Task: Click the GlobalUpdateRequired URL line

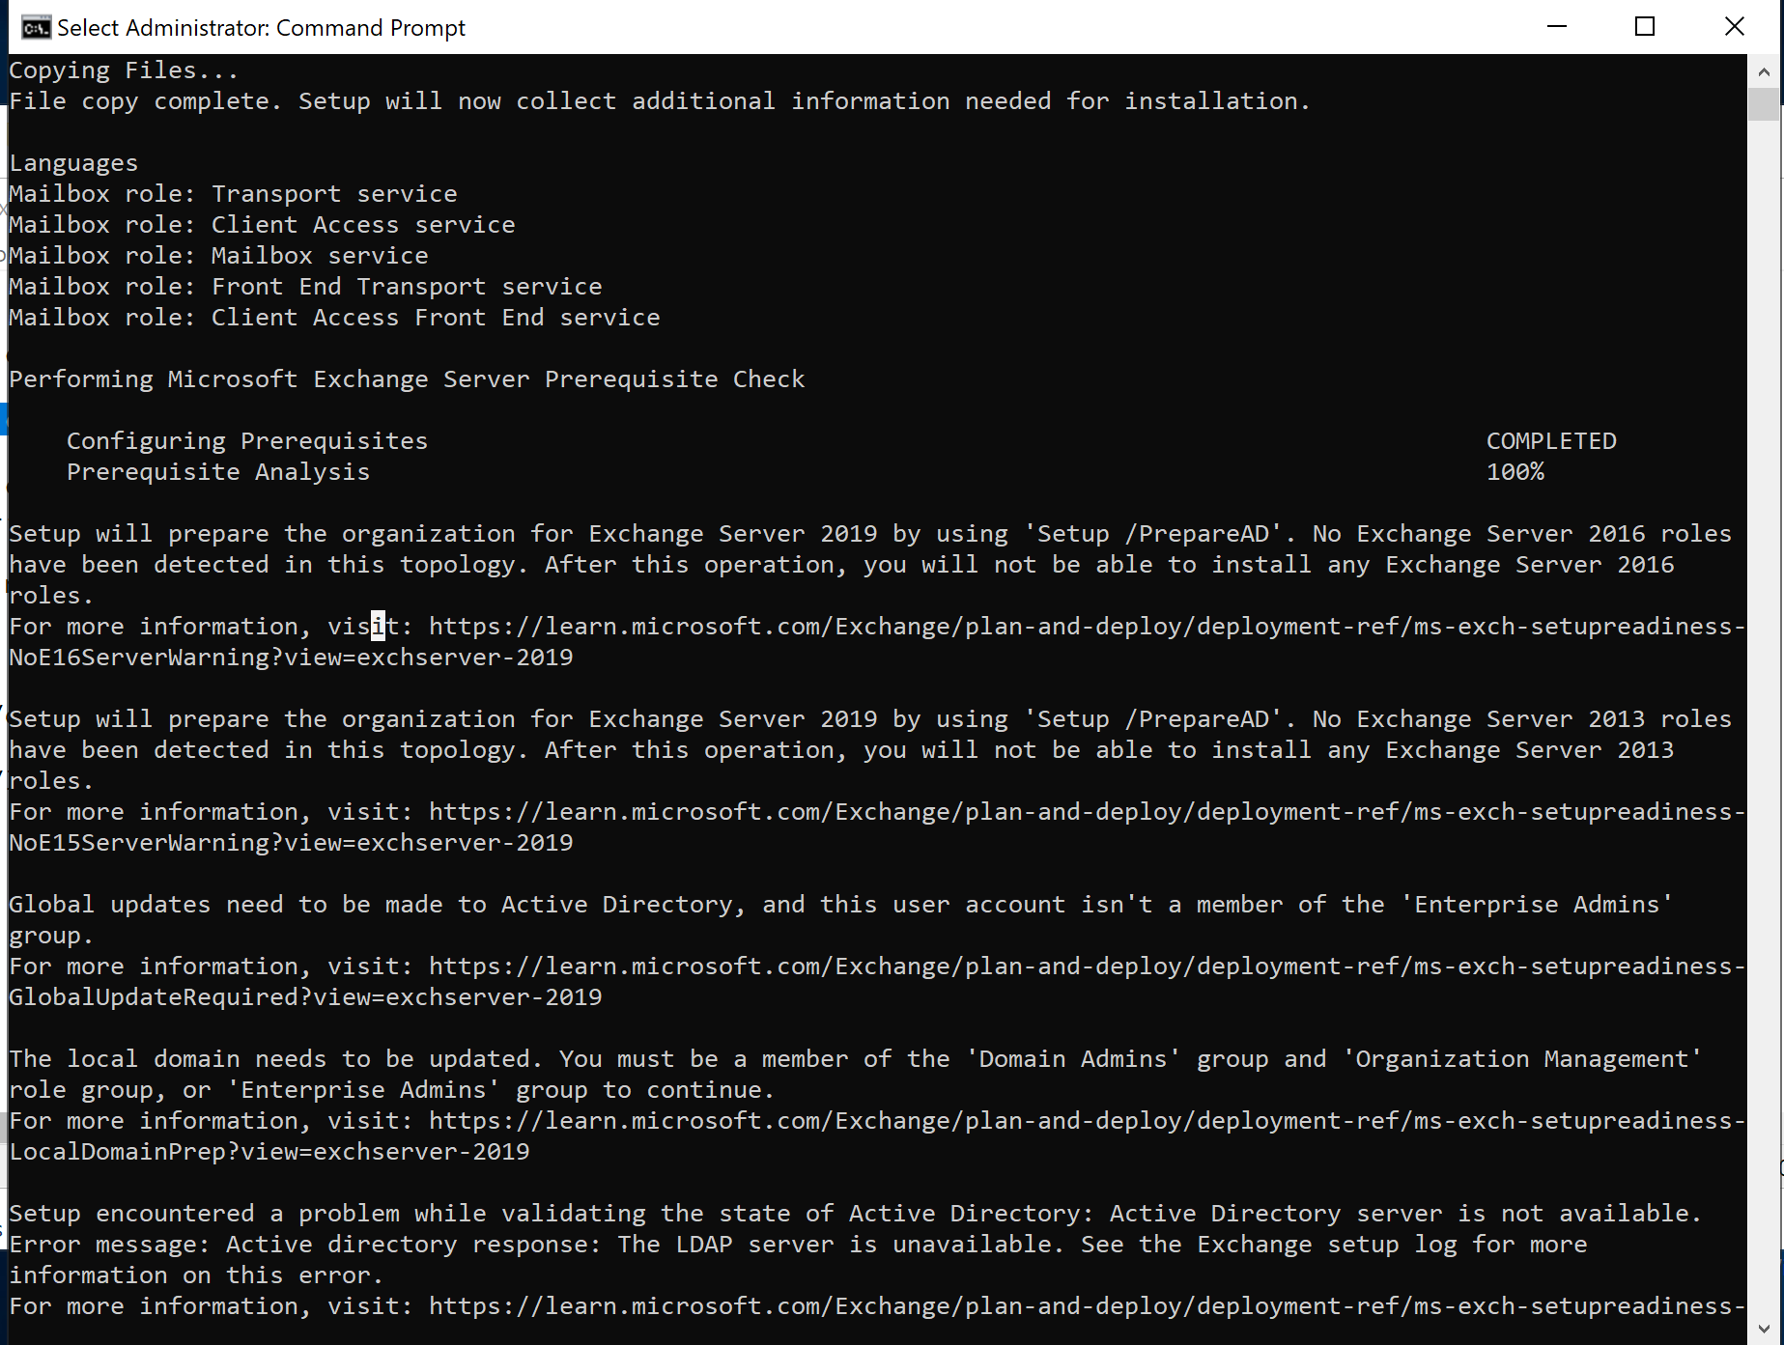Action: click(x=305, y=997)
